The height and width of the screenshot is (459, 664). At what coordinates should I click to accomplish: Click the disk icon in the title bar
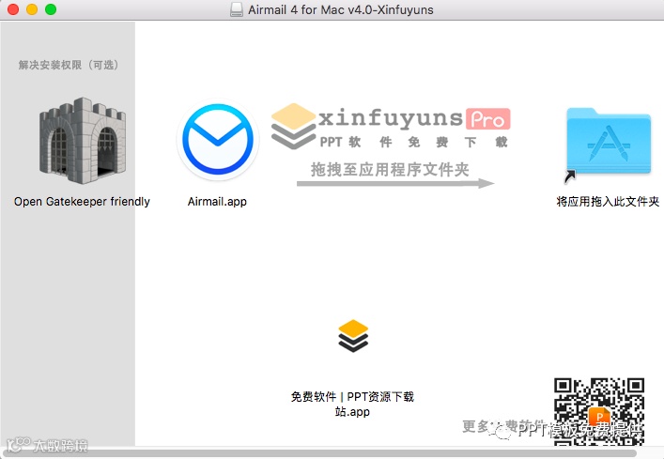(237, 9)
